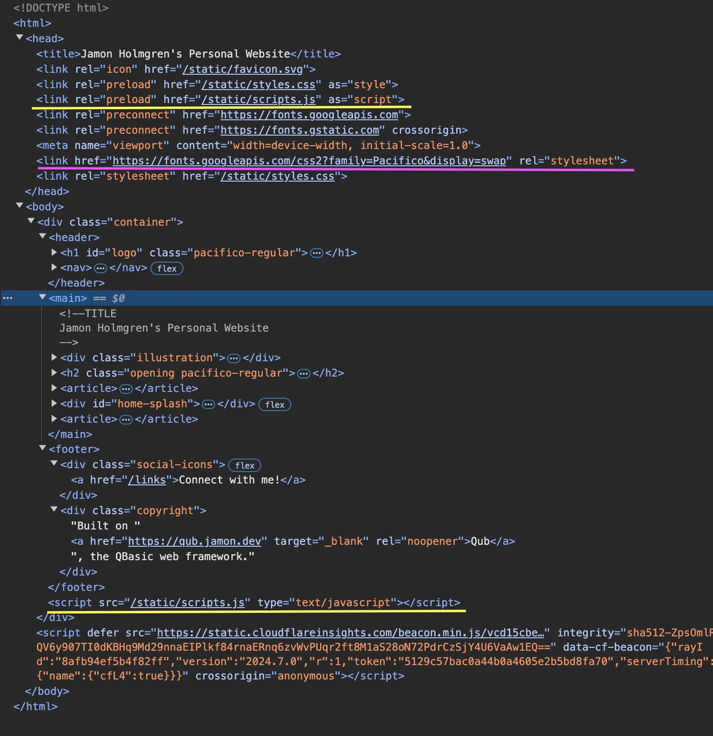Collapse the body element

pos(20,206)
